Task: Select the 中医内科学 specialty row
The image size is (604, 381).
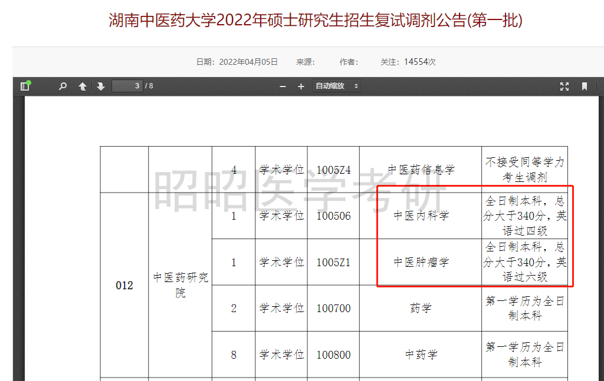Action: (x=421, y=216)
